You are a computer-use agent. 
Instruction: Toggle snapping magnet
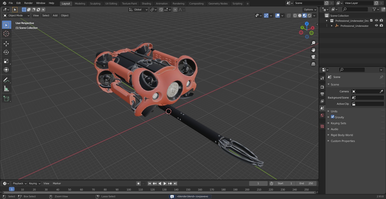(161, 10)
